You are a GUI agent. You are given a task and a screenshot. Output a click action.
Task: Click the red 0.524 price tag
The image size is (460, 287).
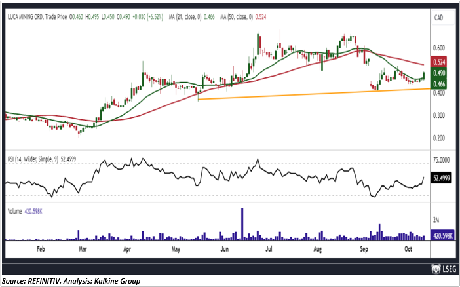pyautogui.click(x=440, y=62)
